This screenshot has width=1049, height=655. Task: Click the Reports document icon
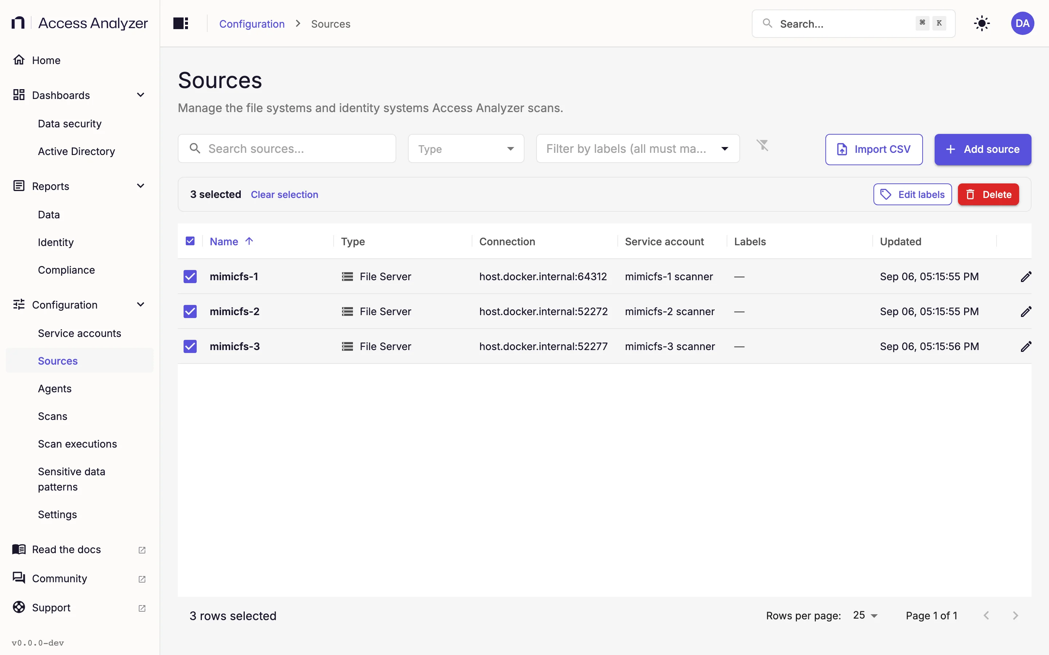(x=19, y=186)
